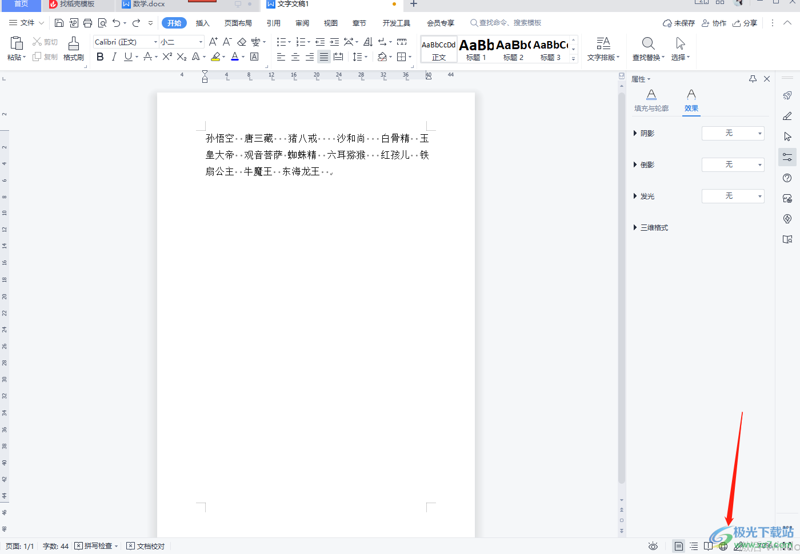Increase indent icon in paragraph group
This screenshot has width=800, height=554.
point(334,42)
